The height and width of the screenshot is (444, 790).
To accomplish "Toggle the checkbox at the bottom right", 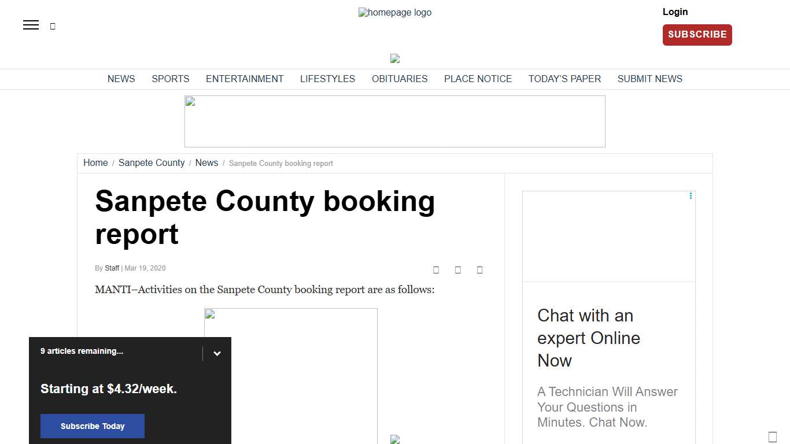I will point(773,436).
